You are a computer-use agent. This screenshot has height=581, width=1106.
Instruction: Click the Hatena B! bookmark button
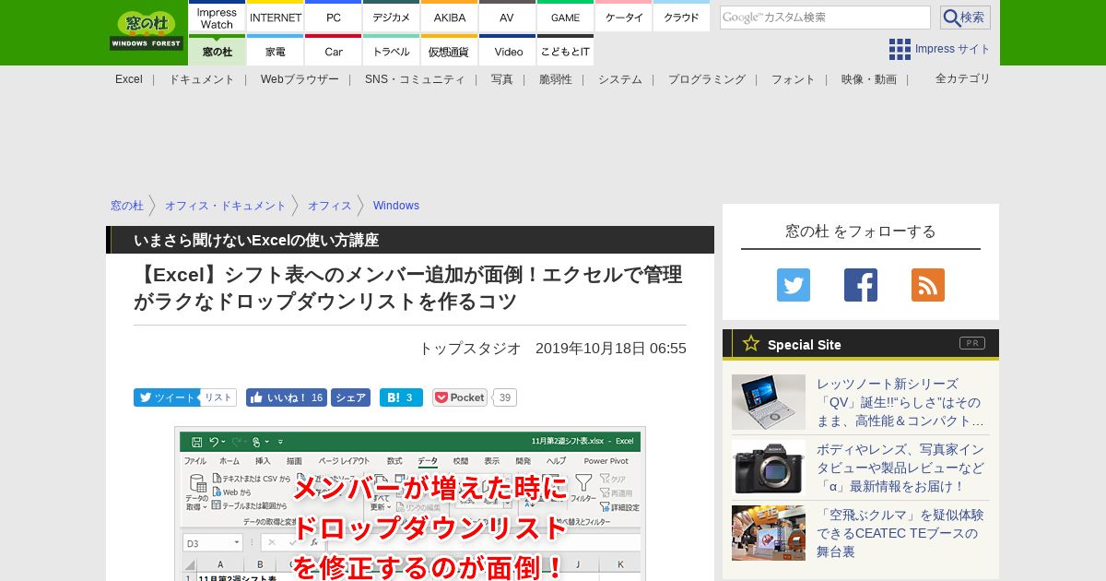coord(401,397)
